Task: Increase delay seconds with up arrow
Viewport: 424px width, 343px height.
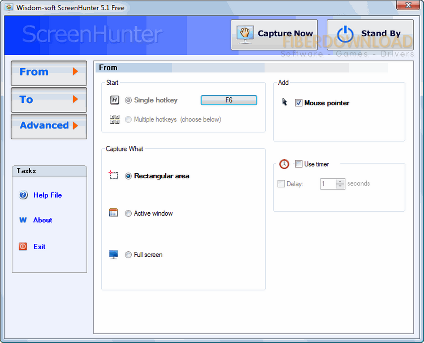Action: point(340,181)
